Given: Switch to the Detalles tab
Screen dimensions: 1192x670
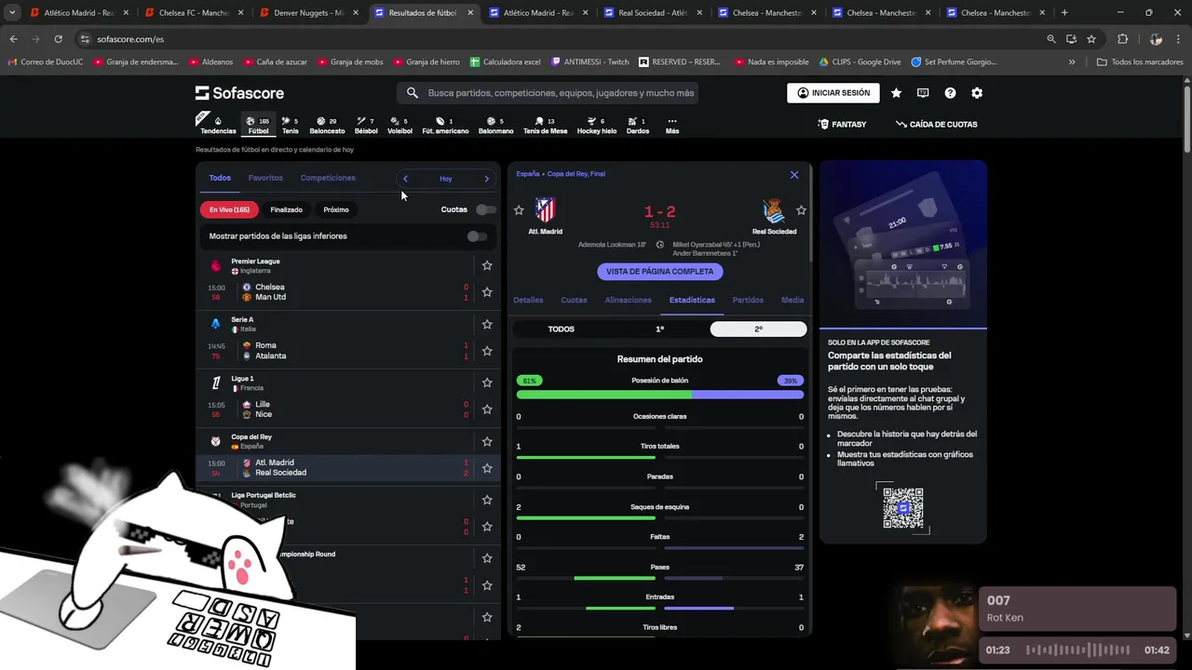Looking at the screenshot, I should [528, 300].
